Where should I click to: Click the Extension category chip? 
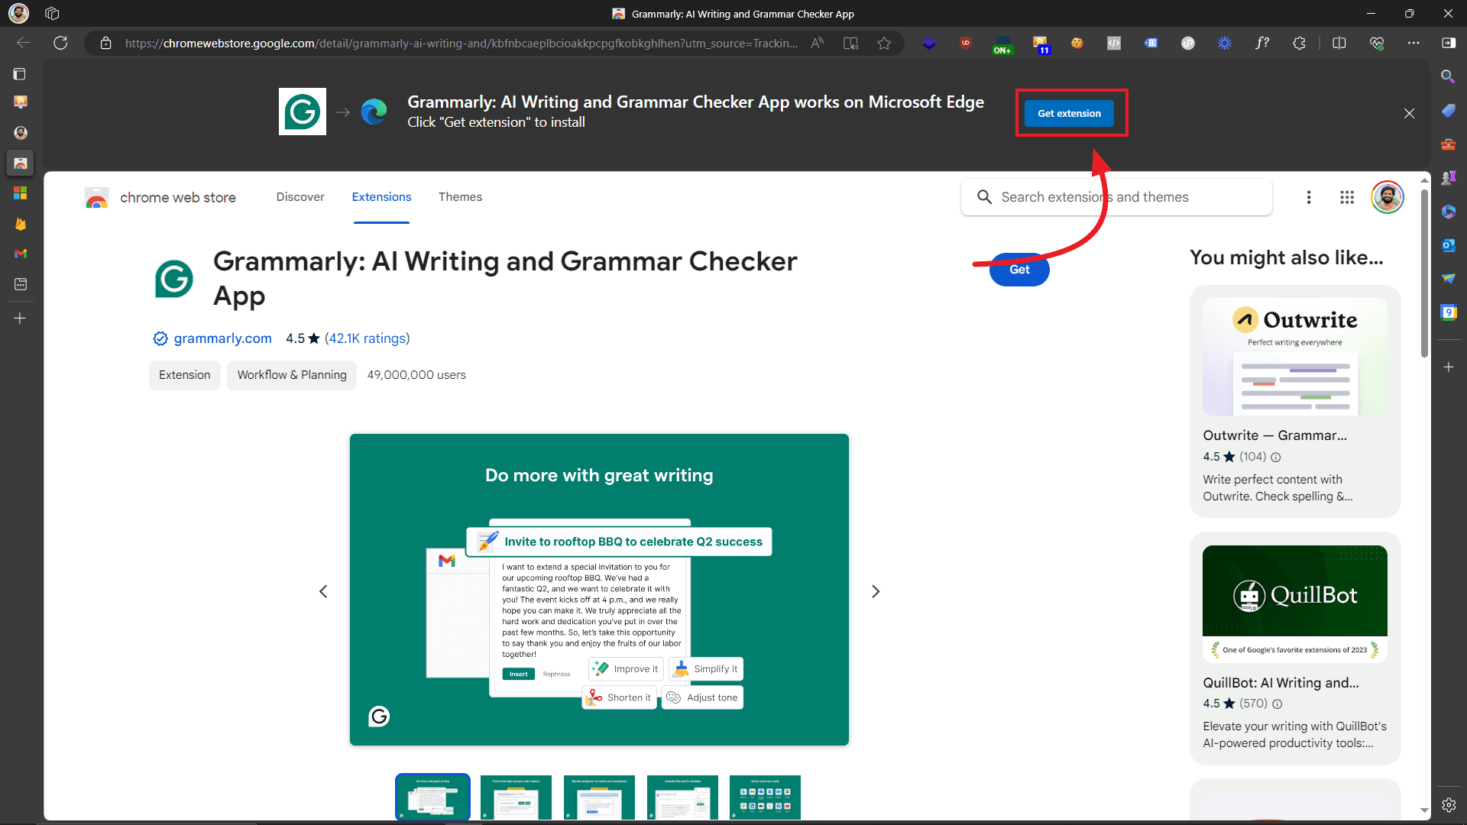click(184, 375)
